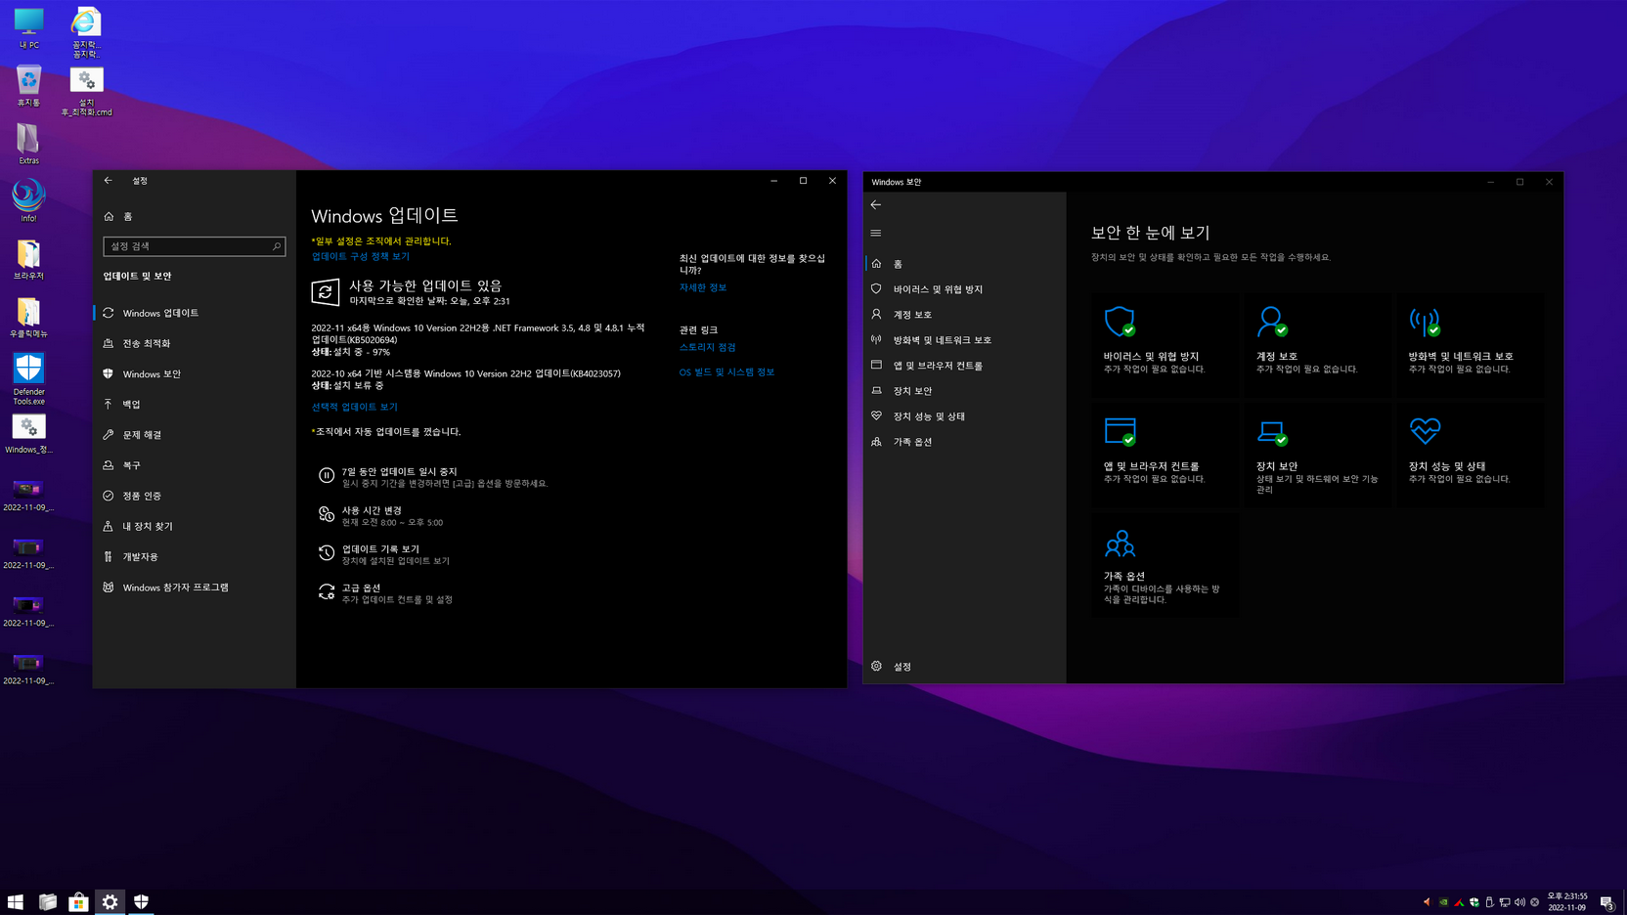Select 홈 in Windows 보안 sidebar
1627x915 pixels.
coord(965,264)
